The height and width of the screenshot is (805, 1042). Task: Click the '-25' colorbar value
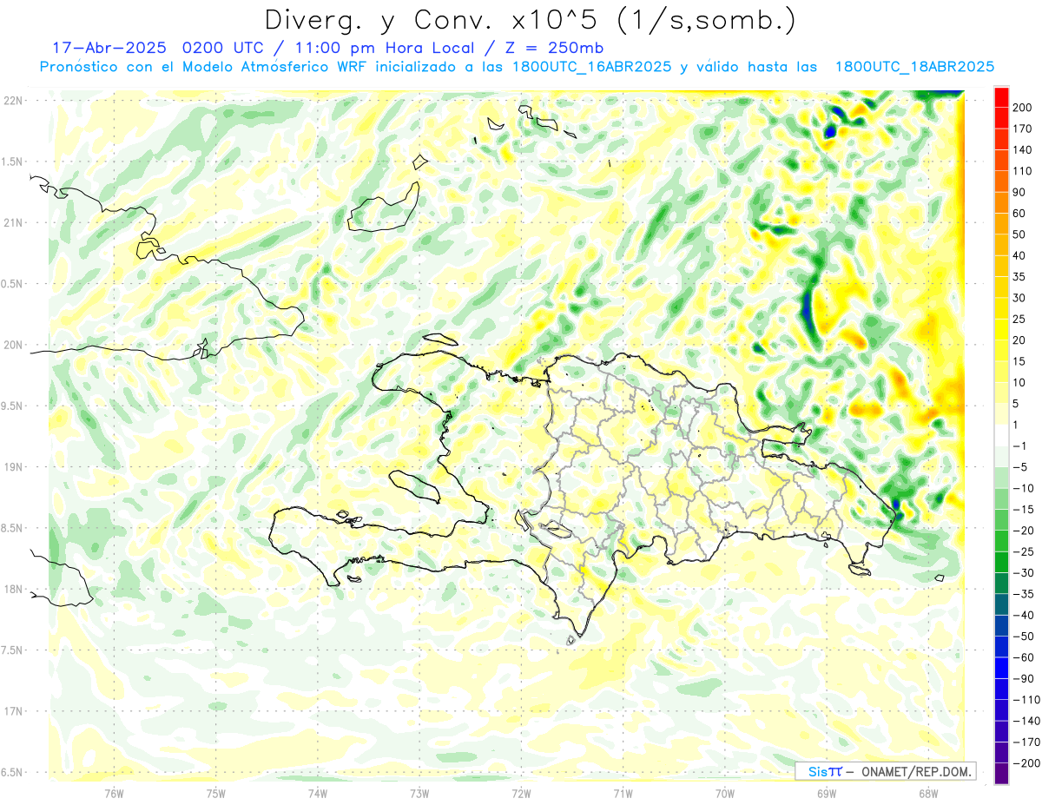pyautogui.click(x=1024, y=551)
